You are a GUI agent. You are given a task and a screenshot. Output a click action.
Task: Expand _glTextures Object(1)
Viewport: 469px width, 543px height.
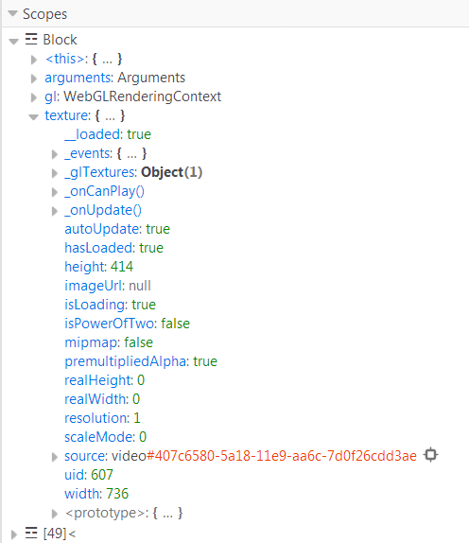(54, 173)
